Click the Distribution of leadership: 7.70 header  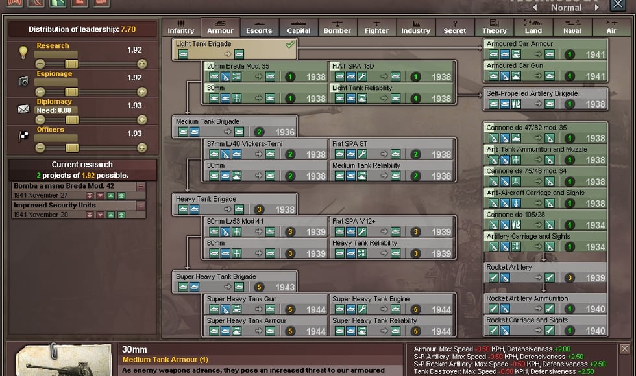82,29
